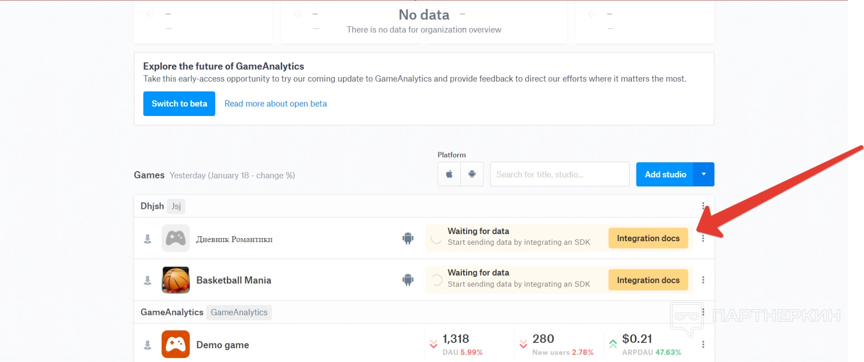Open three-dot menu for Basketball Mania

click(703, 280)
